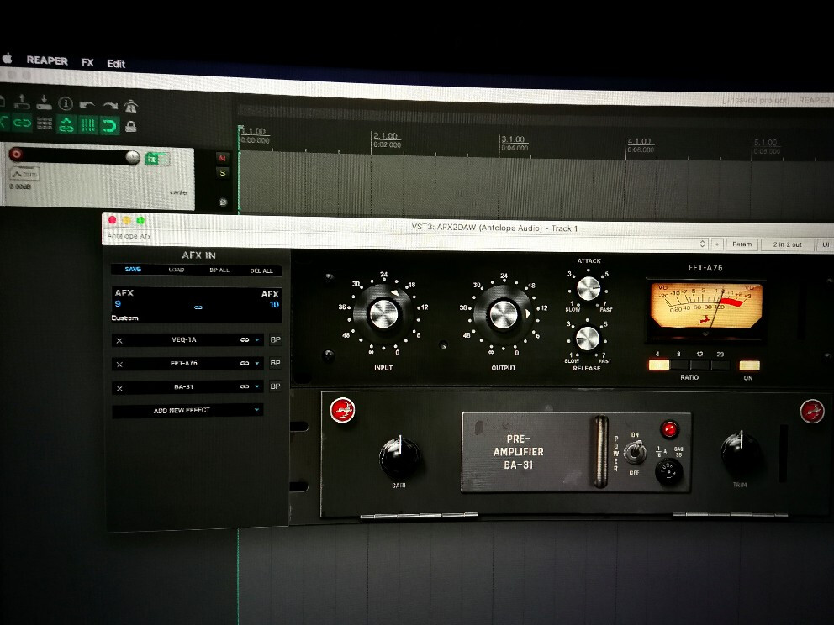Screen dimensions: 834x625
Task: Open the plugin preset dropdown stepper
Action: (x=702, y=244)
